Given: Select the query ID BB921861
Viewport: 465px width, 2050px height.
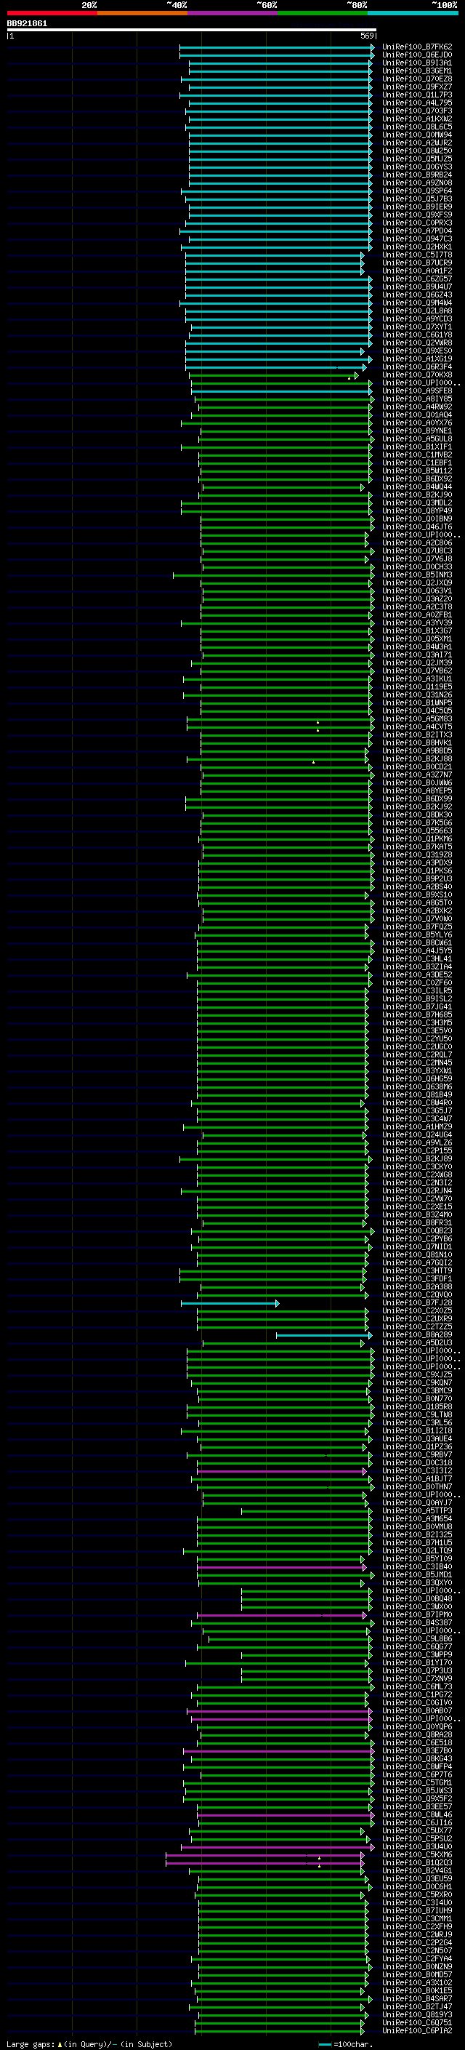Looking at the screenshot, I should (x=27, y=24).
